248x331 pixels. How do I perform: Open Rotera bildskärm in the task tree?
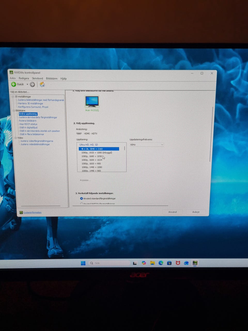[x=28, y=121]
